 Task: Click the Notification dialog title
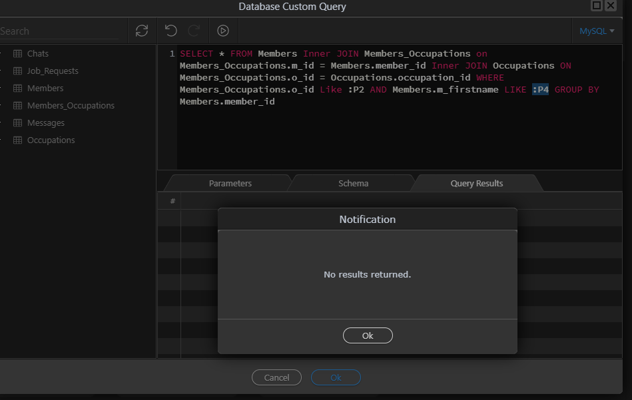click(368, 220)
